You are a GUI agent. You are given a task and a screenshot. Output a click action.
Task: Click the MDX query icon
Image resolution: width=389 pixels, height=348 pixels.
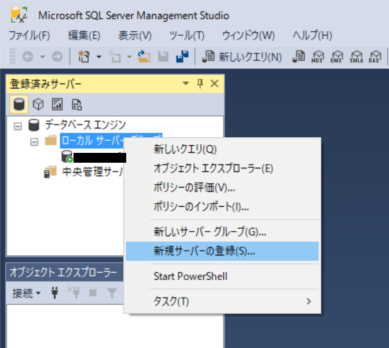318,57
